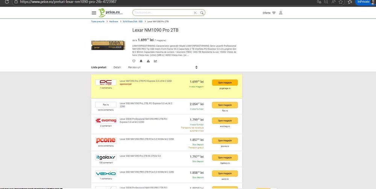
Task: Click the browser zoom-out magnifier icon
Action: (326, 1)
